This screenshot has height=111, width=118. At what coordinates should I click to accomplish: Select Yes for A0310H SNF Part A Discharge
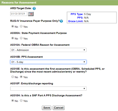[21, 101]
